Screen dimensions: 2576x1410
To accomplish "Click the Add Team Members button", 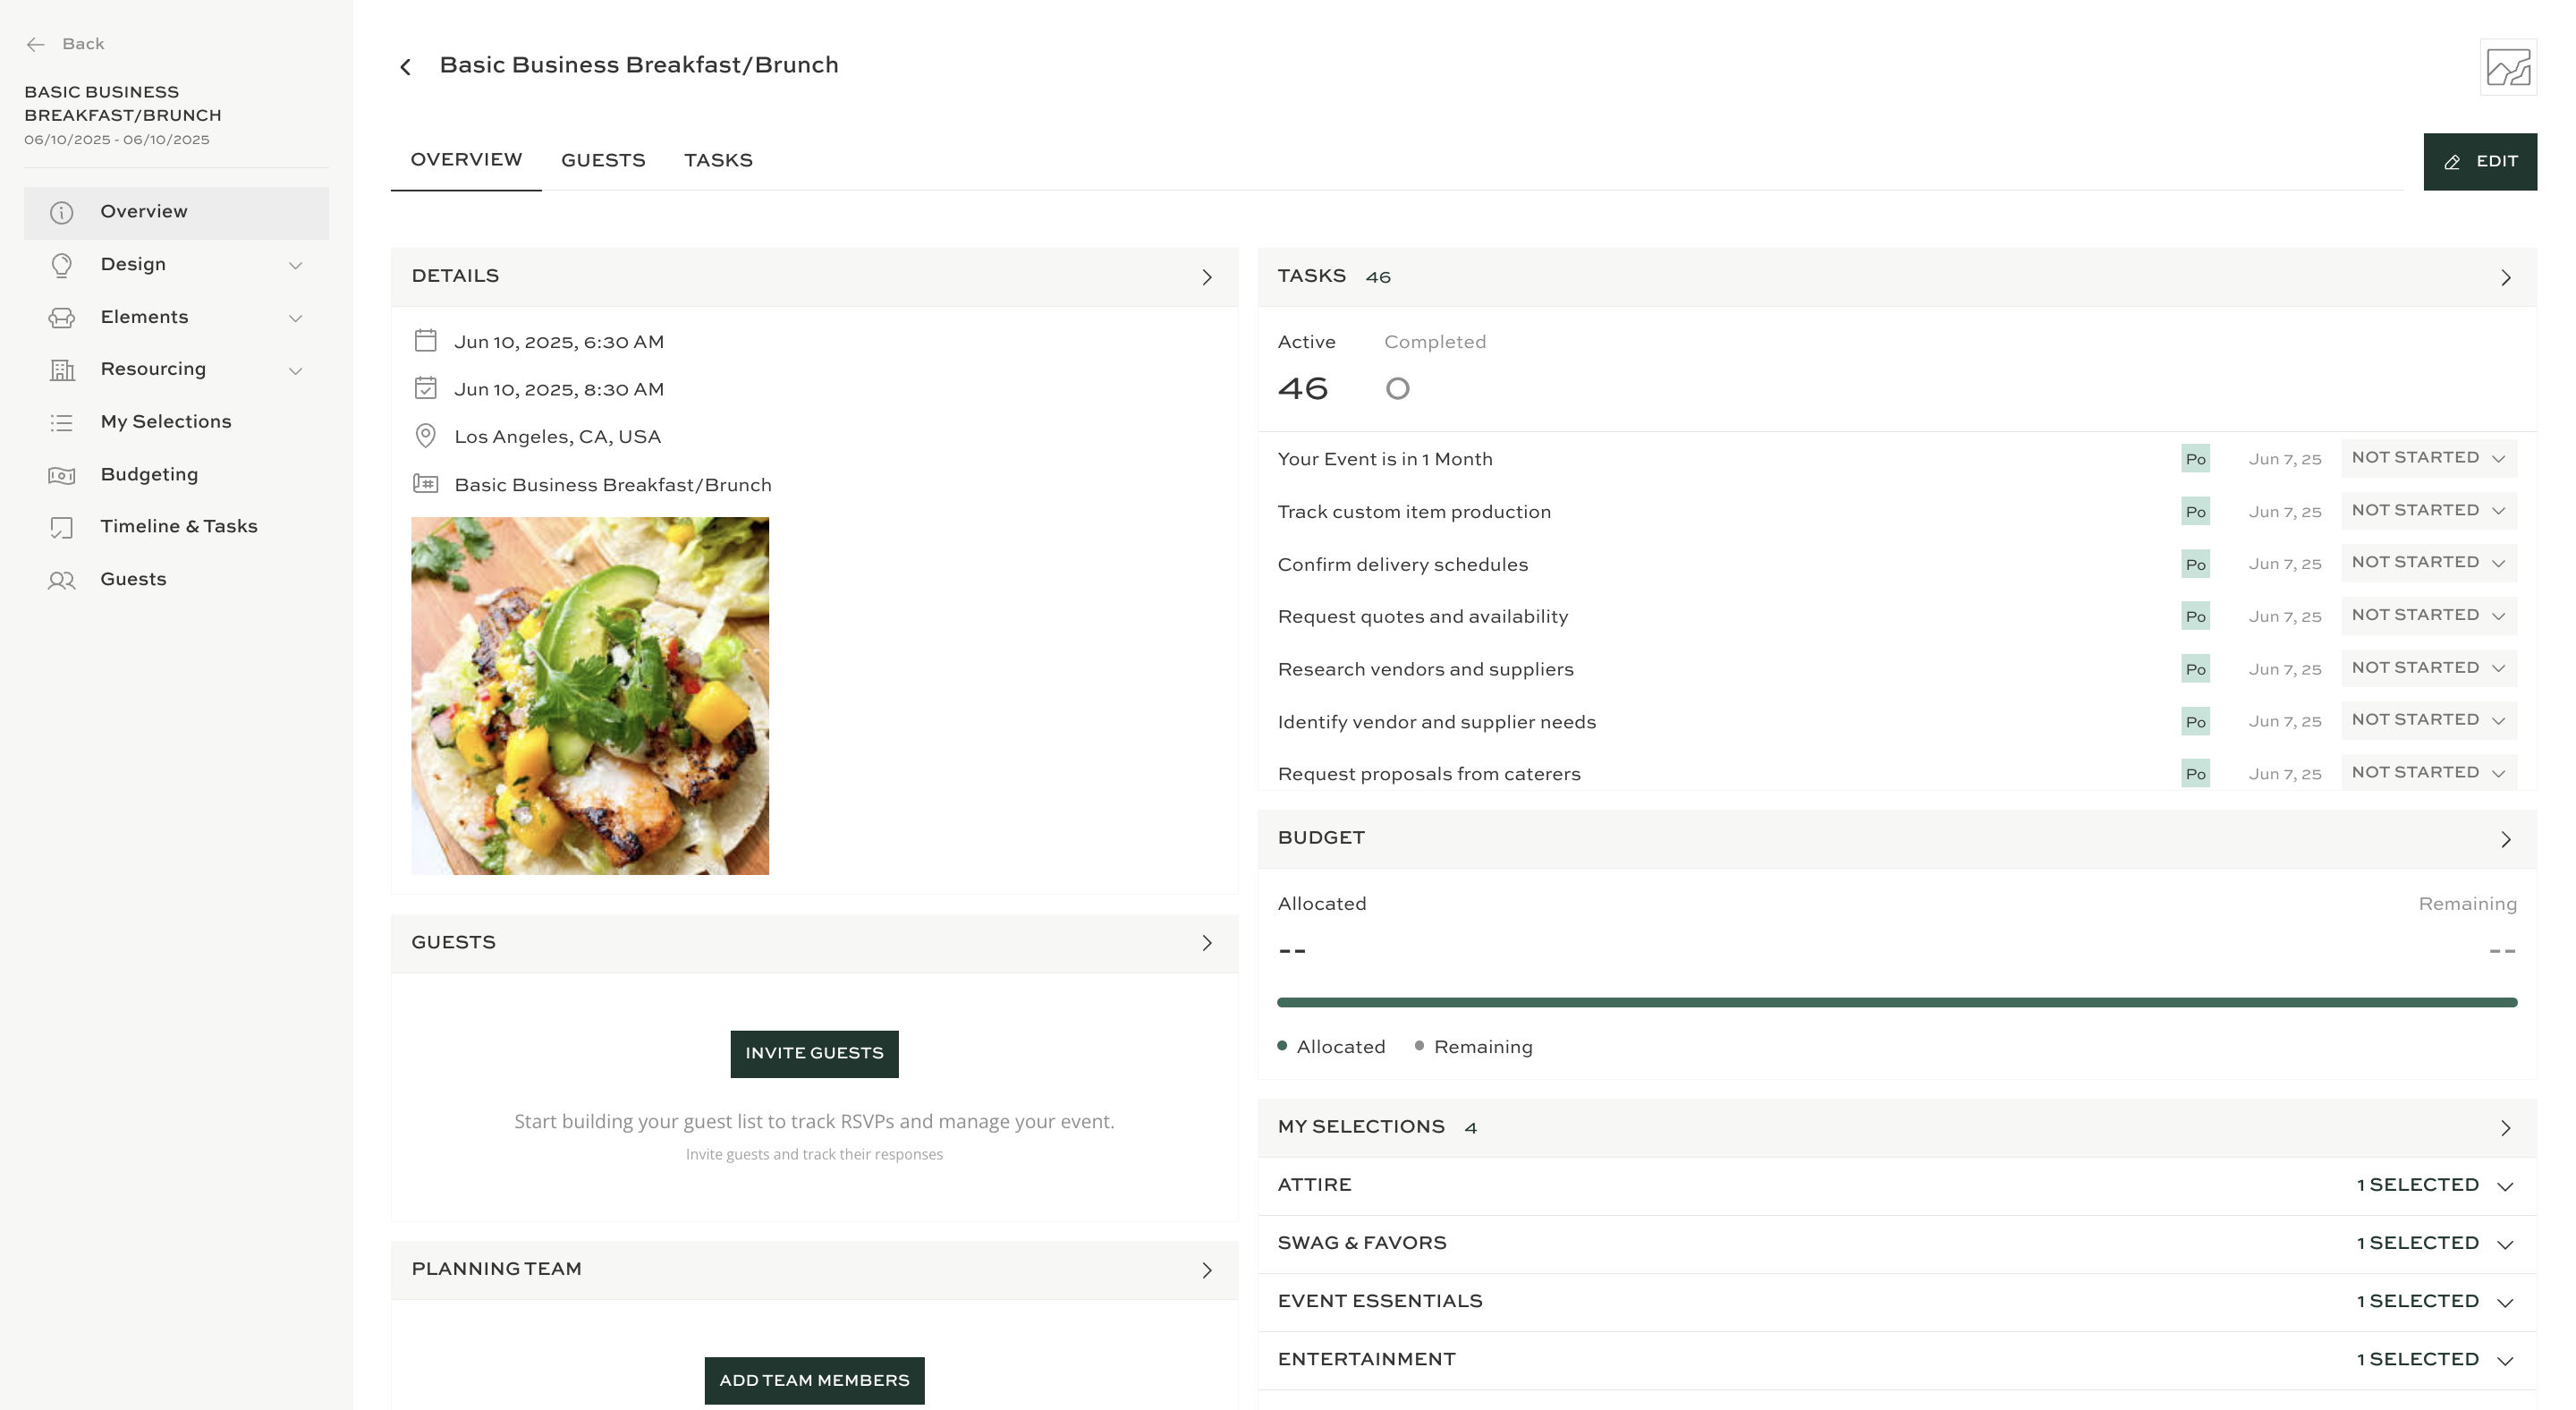I will click(814, 1381).
